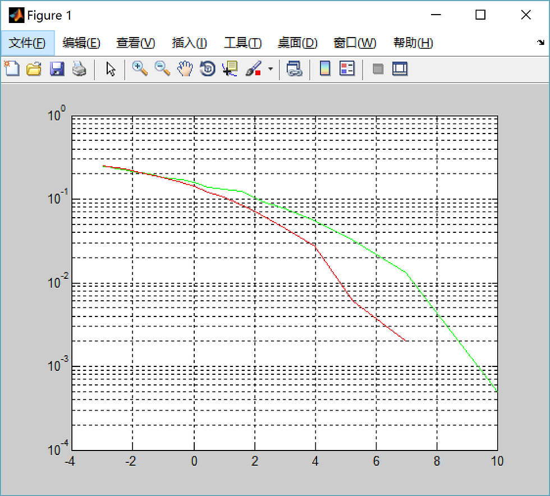Activate the Zoom Out magnifier tool
Screen dimensions: 550x496
(162, 69)
